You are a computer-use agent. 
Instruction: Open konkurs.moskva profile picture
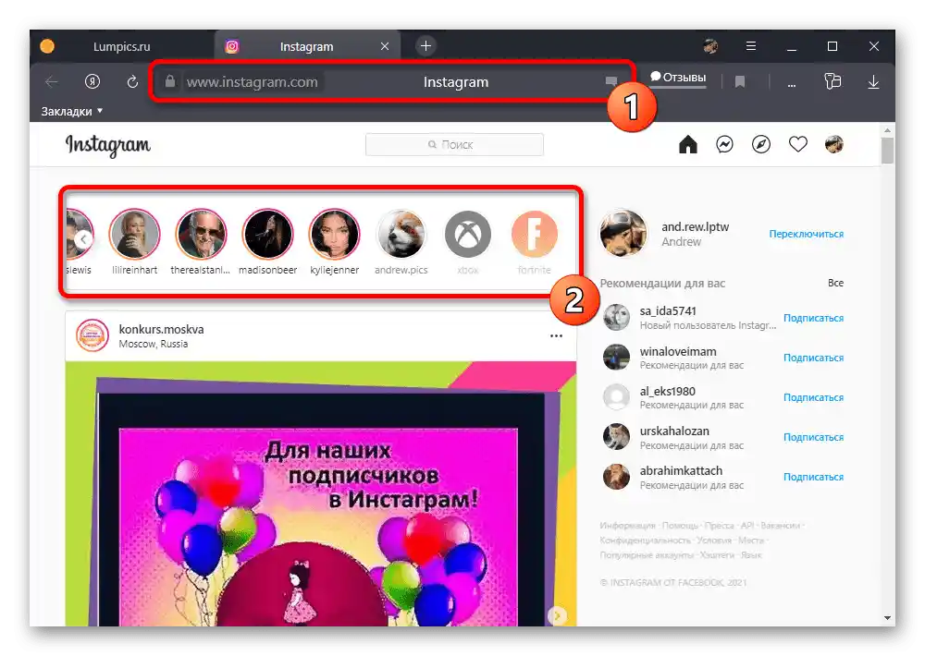coord(92,335)
